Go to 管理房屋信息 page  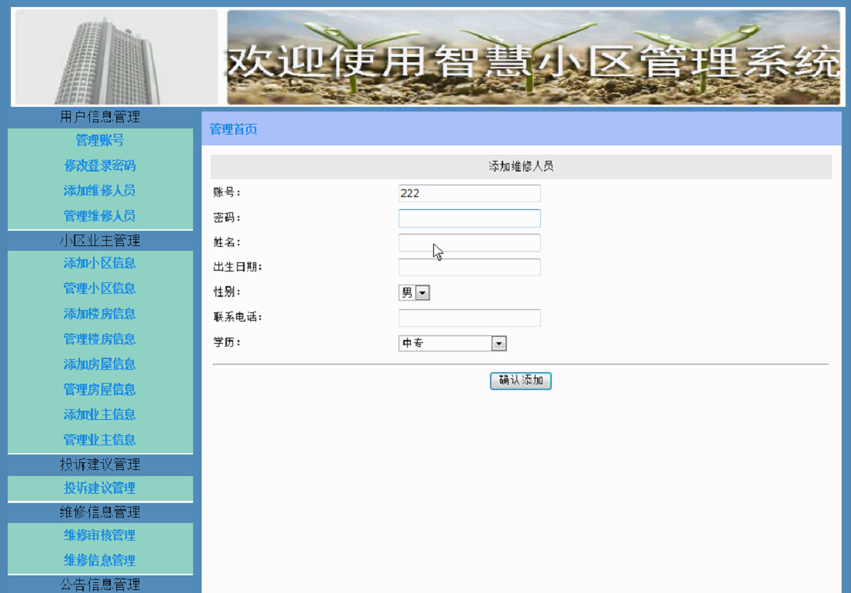coord(99,389)
